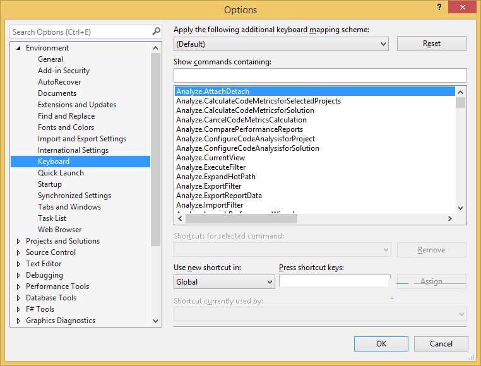Close the Options dialog
The width and height of the screenshot is (481, 366).
pos(462,7)
